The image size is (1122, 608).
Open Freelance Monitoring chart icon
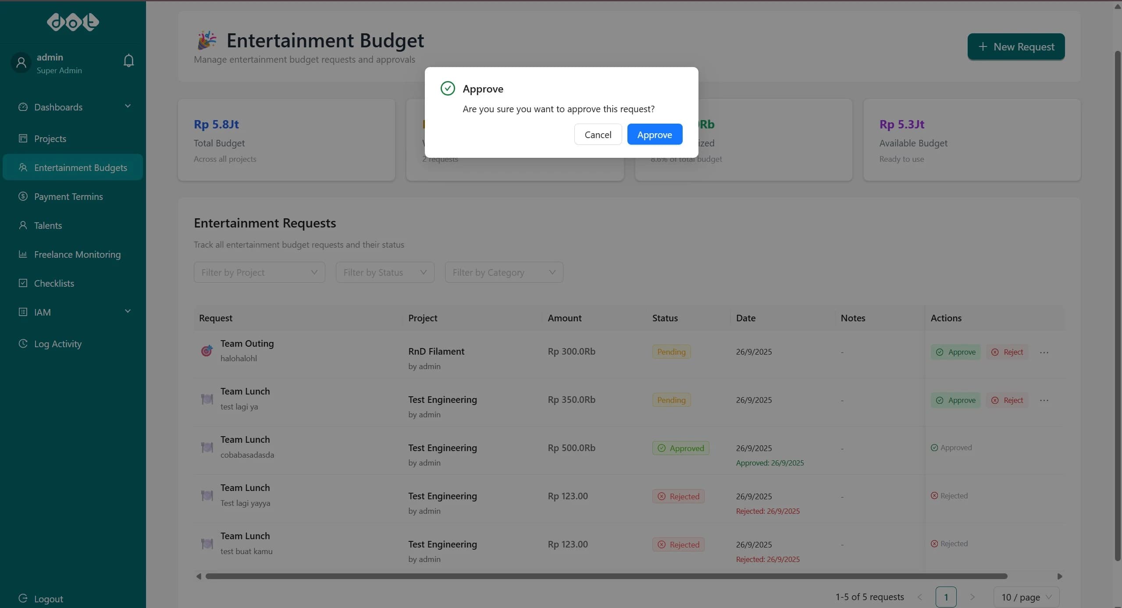point(23,254)
